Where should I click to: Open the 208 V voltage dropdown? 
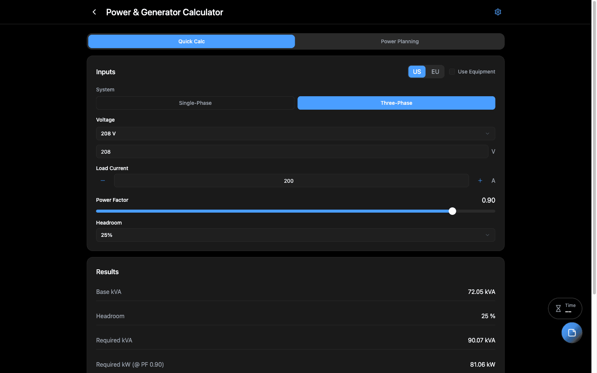click(x=296, y=134)
